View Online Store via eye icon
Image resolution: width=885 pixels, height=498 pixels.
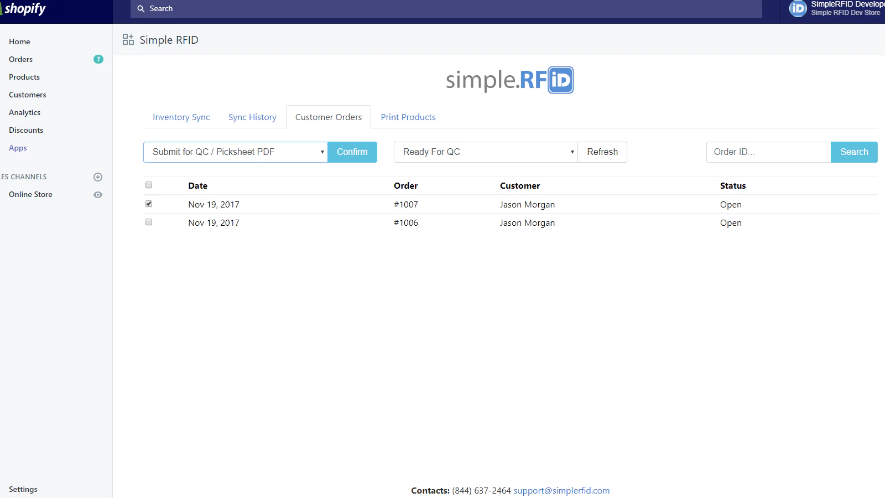point(98,195)
